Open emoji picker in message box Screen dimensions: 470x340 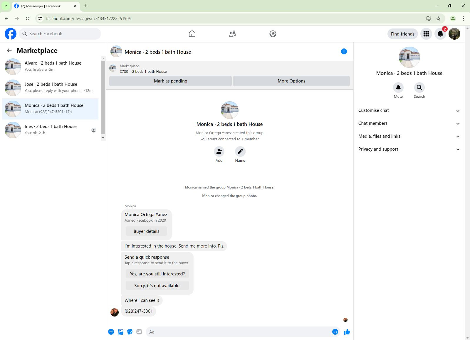335,332
